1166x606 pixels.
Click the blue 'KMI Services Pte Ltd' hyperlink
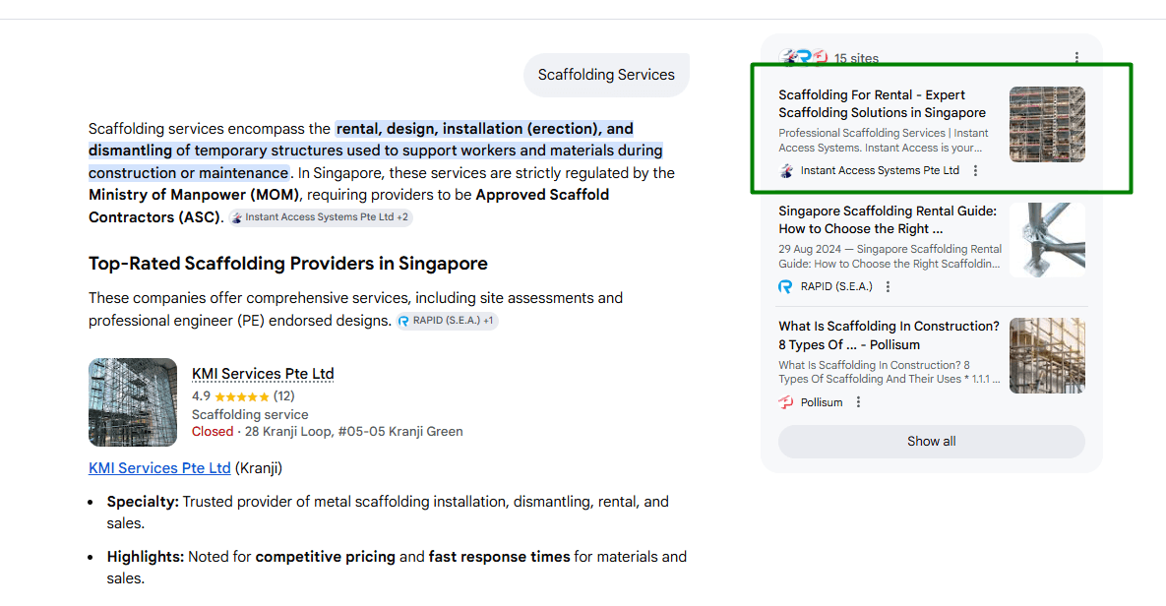click(x=159, y=468)
